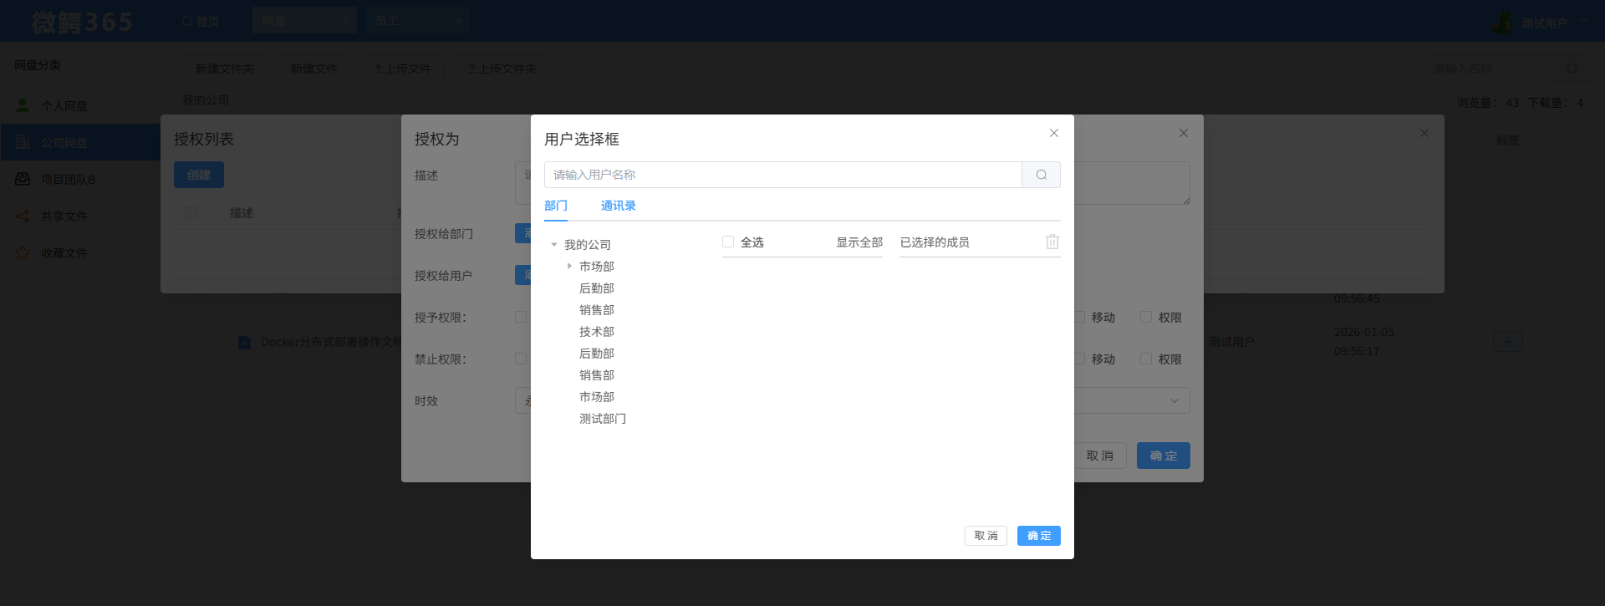Toggle the 权限 checkbox in 授予权限 row
1605x606 pixels.
[x=1146, y=317]
